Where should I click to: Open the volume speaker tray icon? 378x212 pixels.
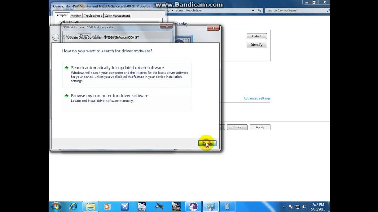point(304,207)
